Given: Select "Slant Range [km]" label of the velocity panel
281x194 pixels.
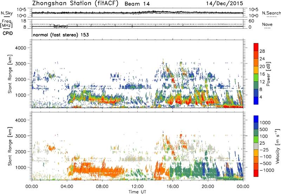Looking at the screenshot, I should (10, 146).
